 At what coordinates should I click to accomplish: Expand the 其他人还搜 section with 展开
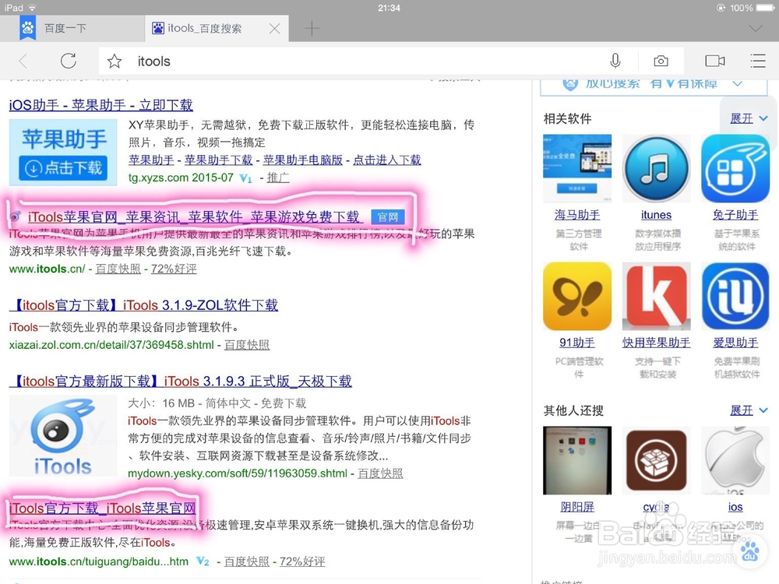click(749, 410)
